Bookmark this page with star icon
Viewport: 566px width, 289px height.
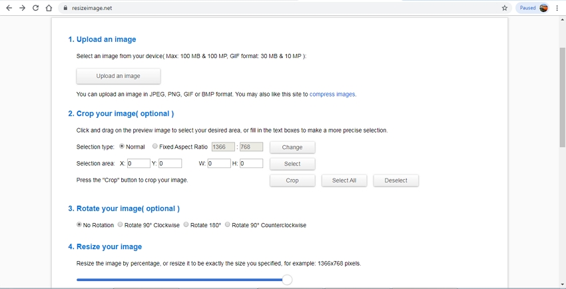click(x=505, y=8)
